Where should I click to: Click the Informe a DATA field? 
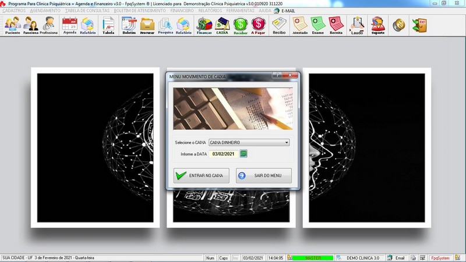click(x=224, y=154)
